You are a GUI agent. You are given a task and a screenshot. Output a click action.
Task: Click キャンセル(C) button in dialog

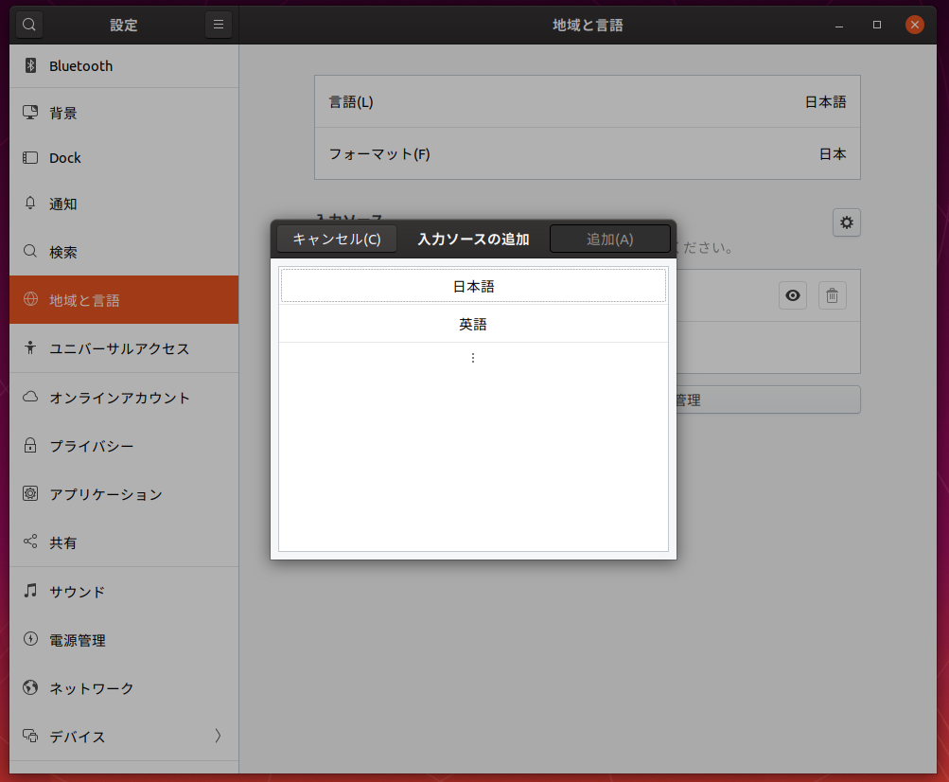pos(337,239)
